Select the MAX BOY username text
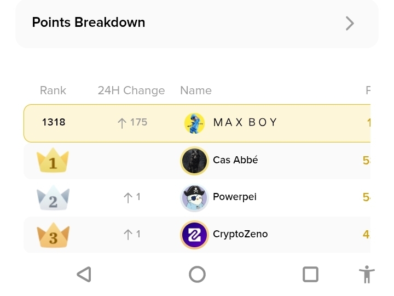The height and width of the screenshot is (296, 394). 245,122
